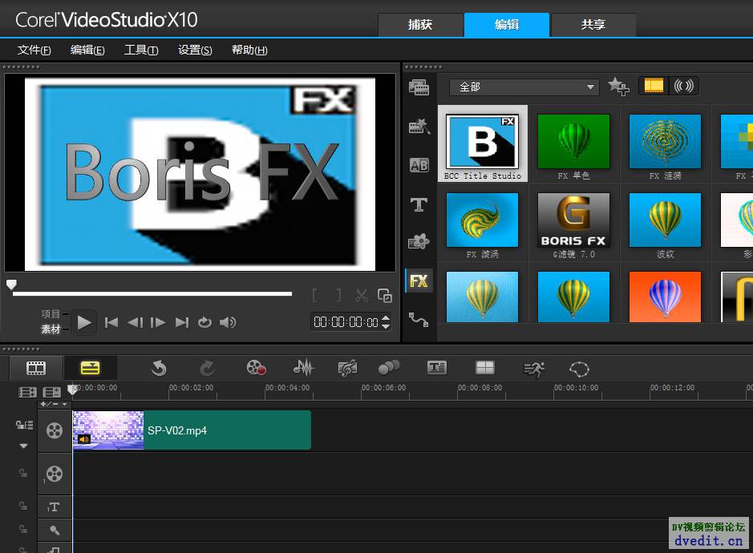The image size is (753, 553).
Task: Open the Title (T) library
Action: coord(419,205)
